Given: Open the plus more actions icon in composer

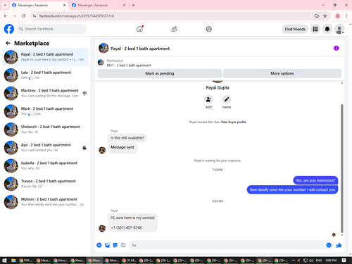Looking at the screenshot, I should 99,245.
